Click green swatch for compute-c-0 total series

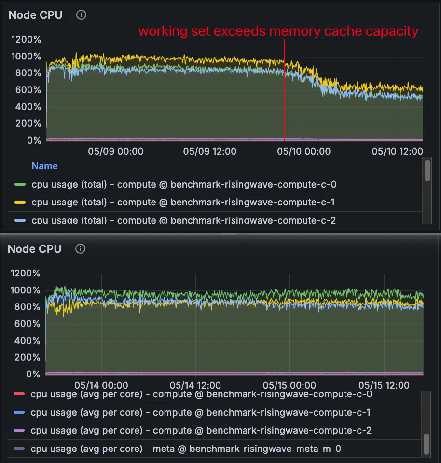pos(20,185)
